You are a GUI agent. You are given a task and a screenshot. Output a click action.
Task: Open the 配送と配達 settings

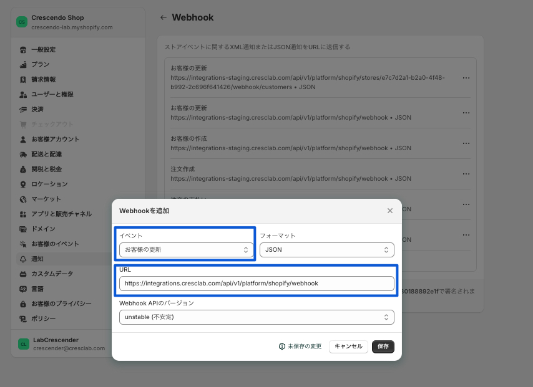[x=46, y=154]
